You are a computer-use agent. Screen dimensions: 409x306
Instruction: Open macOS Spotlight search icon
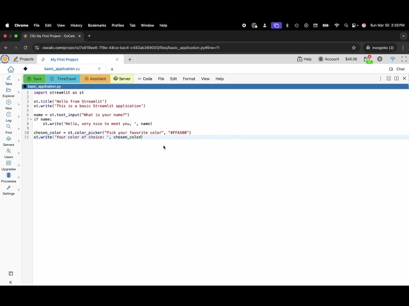tap(346, 25)
